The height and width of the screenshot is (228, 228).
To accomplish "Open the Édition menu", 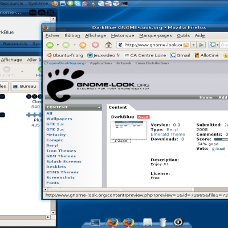I will pos(72,35).
